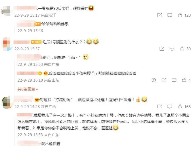The image size is (196, 146).
Task: Like the 打滚胡闹 comment with 165 likes
Action: [180, 106]
